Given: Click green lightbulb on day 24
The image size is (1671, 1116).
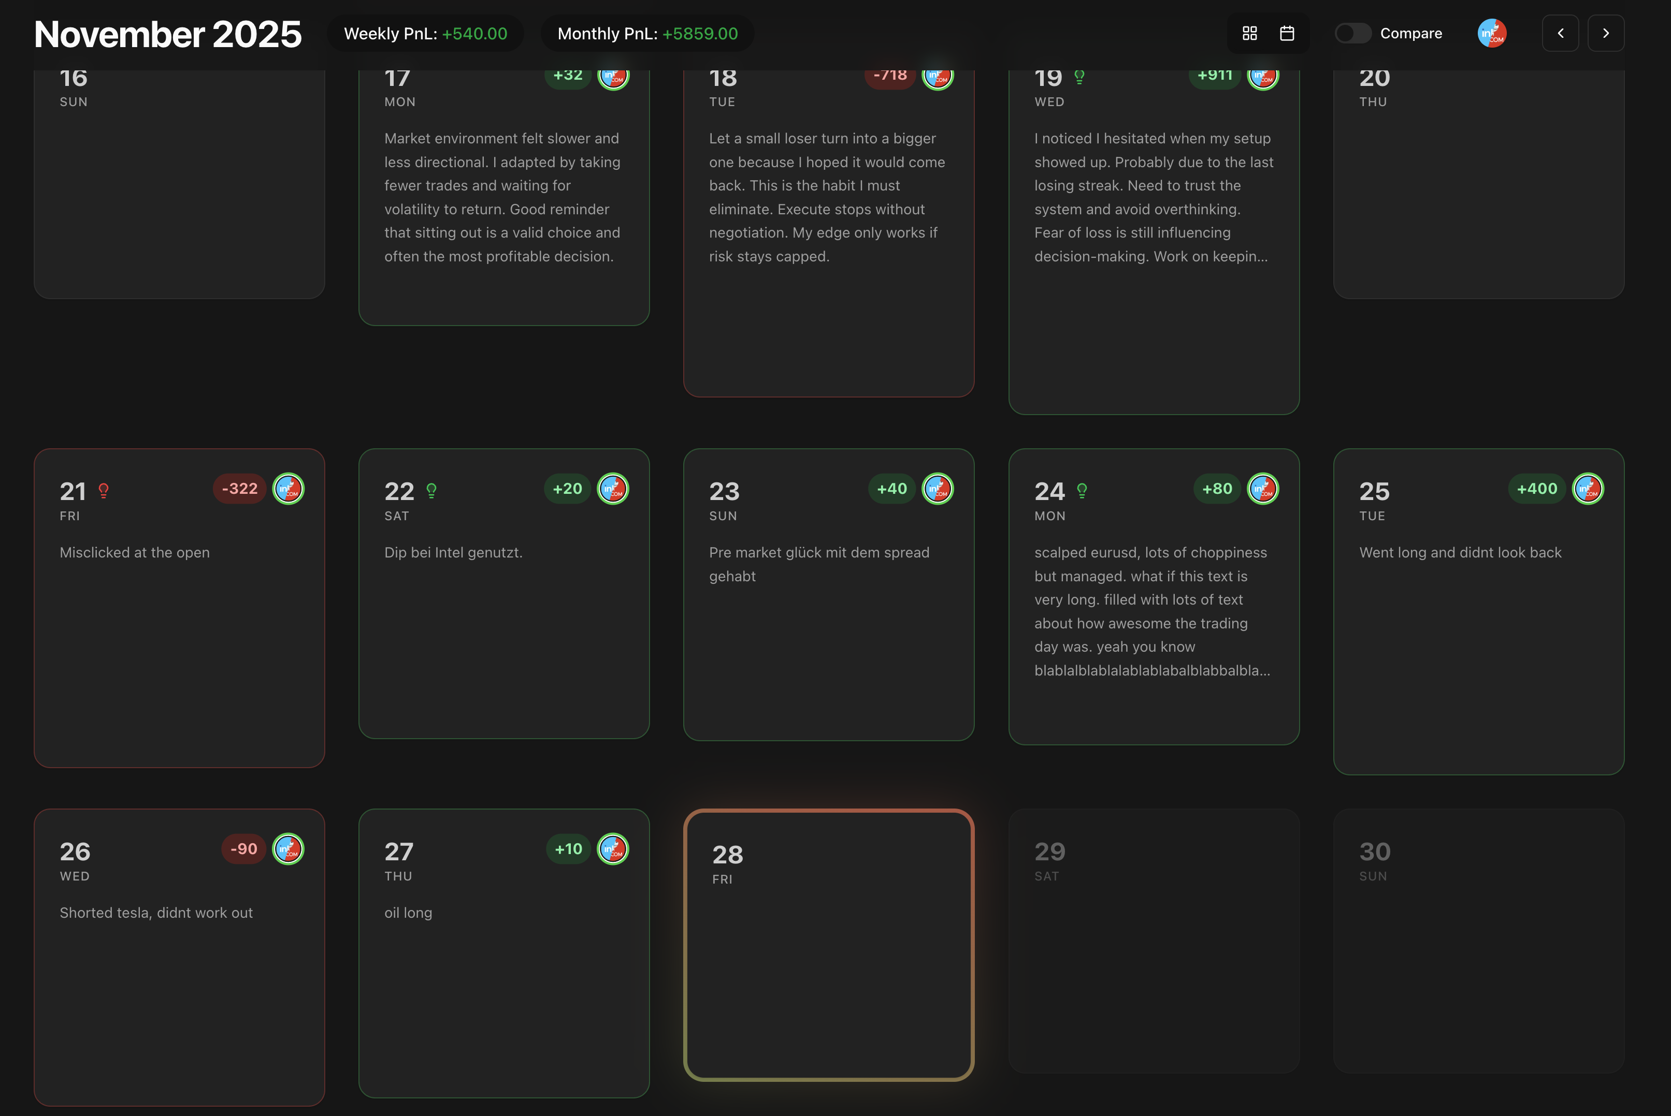Looking at the screenshot, I should (x=1082, y=490).
